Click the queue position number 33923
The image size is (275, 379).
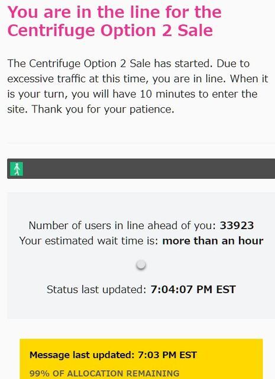coord(237,226)
